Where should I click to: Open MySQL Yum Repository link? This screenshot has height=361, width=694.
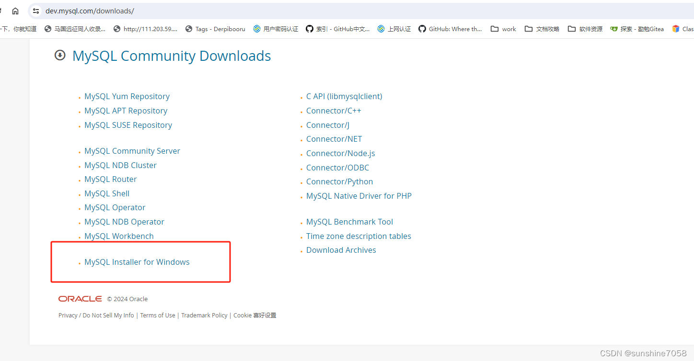pos(127,96)
